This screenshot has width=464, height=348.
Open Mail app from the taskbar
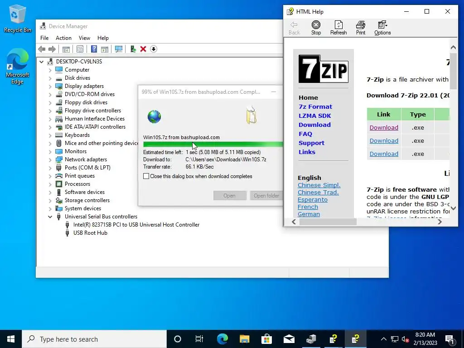(289, 339)
